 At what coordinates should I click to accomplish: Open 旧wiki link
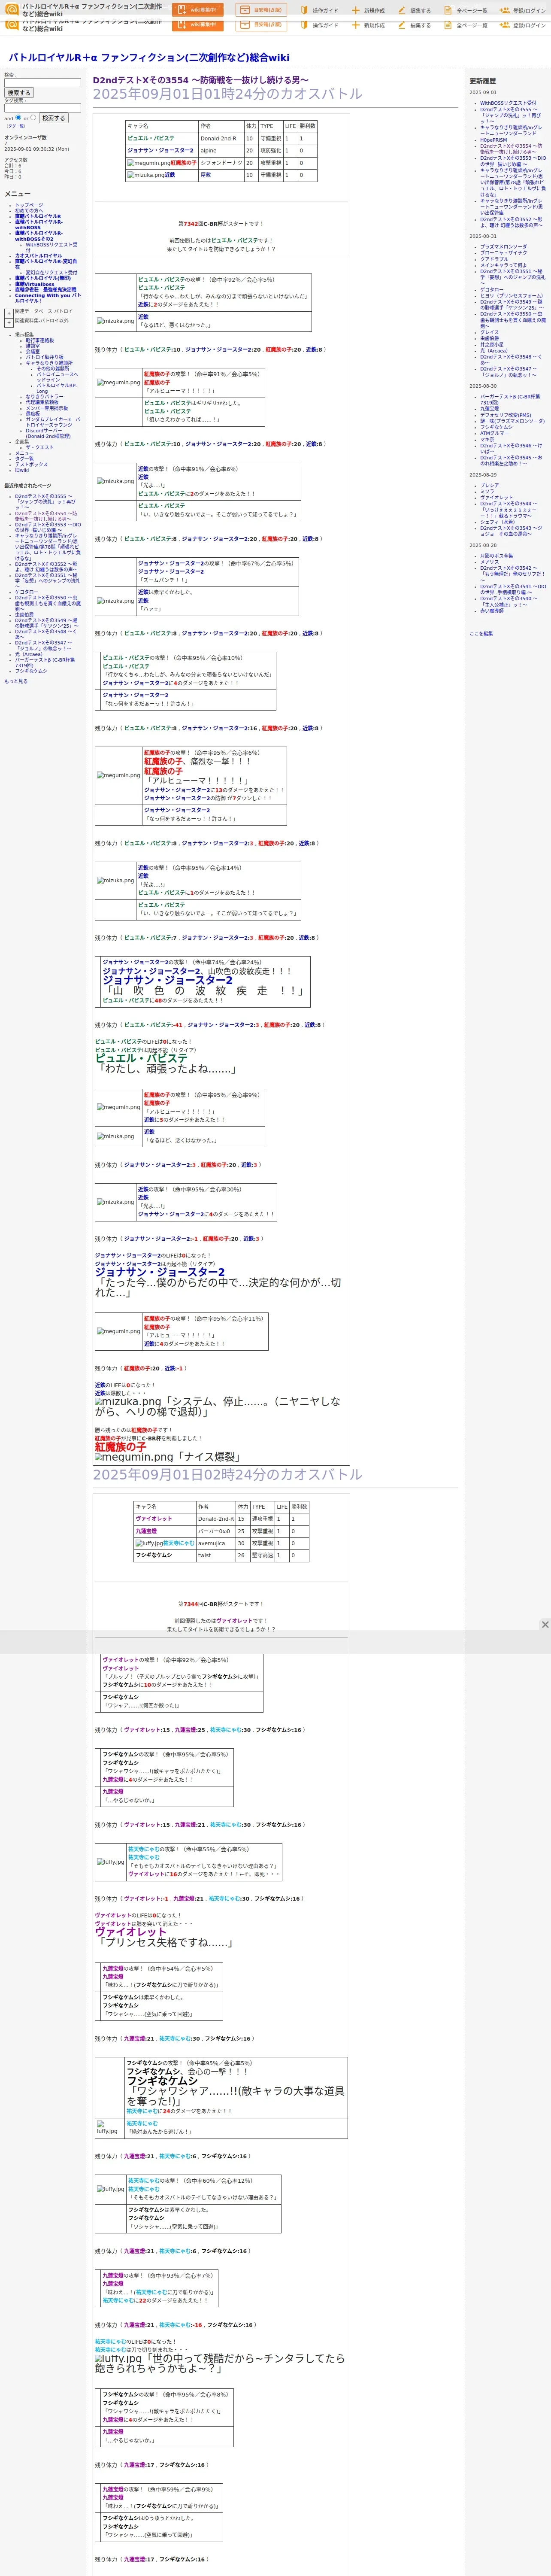[22, 470]
